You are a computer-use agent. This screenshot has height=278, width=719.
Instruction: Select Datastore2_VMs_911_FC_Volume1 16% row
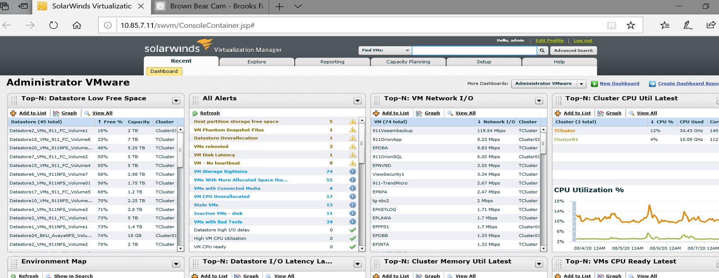point(93,131)
